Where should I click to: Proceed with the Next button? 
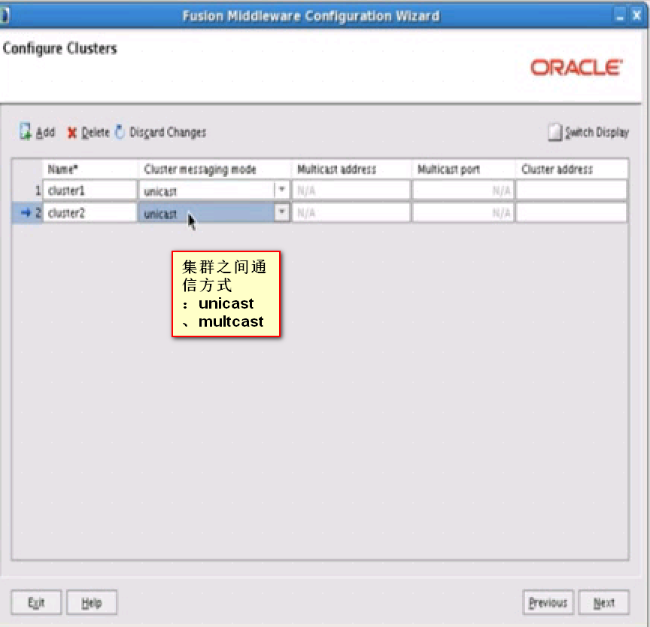(x=604, y=602)
